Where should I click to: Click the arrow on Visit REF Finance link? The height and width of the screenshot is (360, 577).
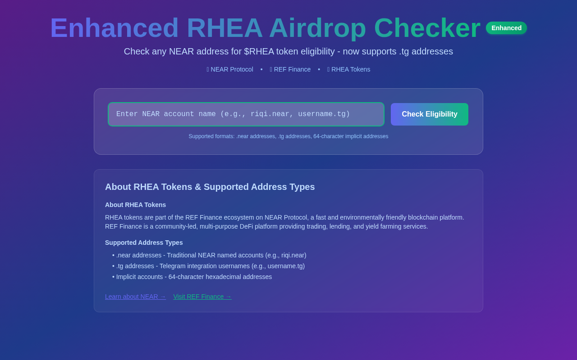(229, 297)
